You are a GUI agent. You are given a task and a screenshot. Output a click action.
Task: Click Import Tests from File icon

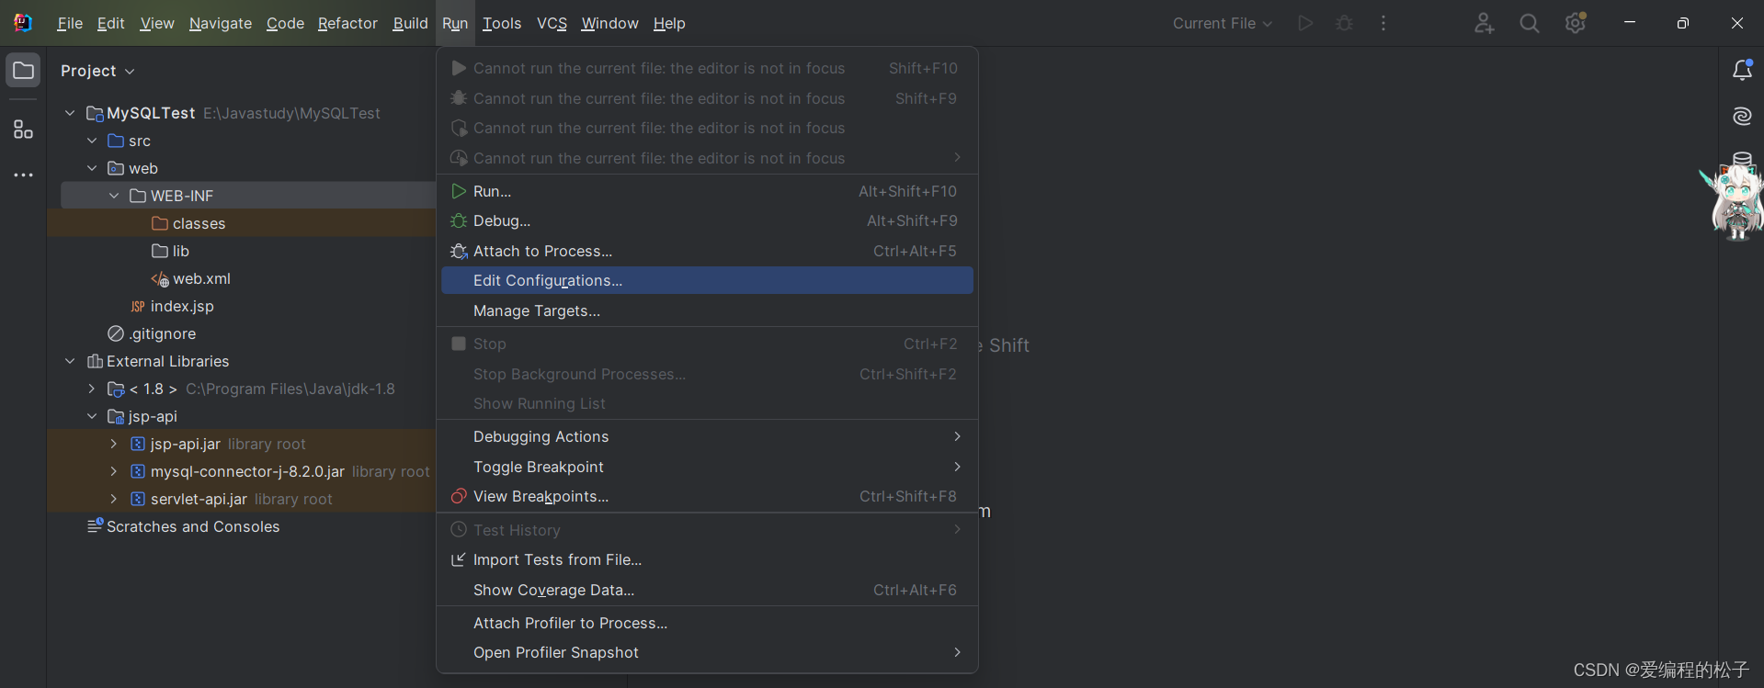pyautogui.click(x=459, y=559)
